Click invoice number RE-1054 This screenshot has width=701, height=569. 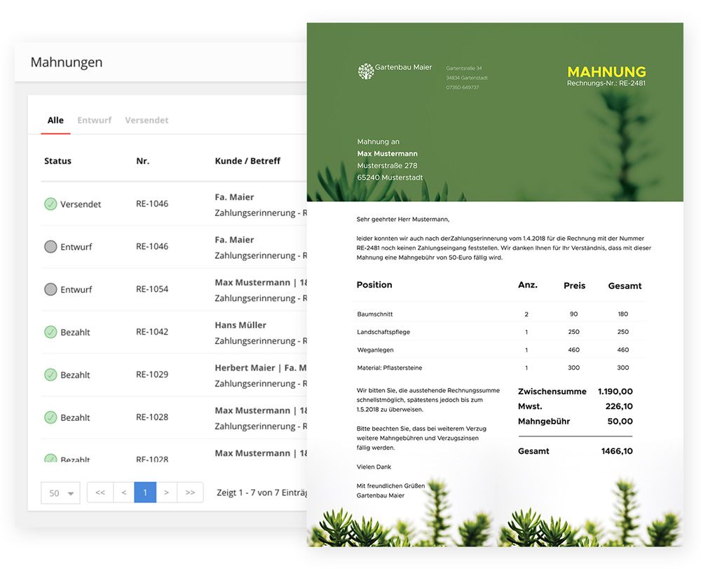point(152,290)
